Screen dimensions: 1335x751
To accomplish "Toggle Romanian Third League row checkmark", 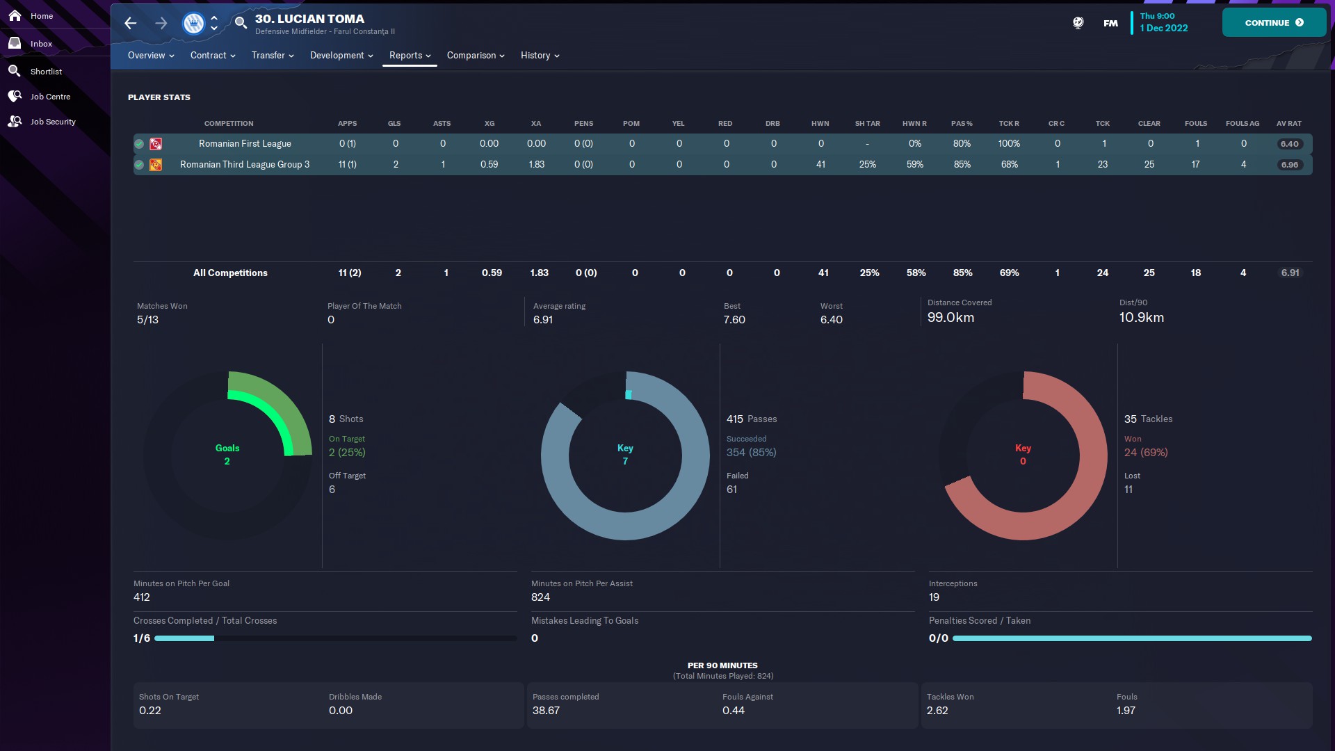I will (x=139, y=165).
